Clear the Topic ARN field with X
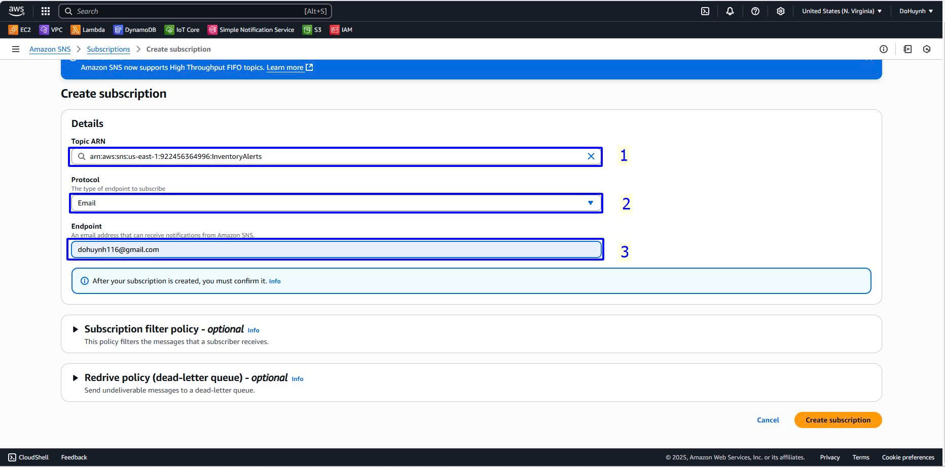Viewport: 945px width, 467px height. point(591,156)
